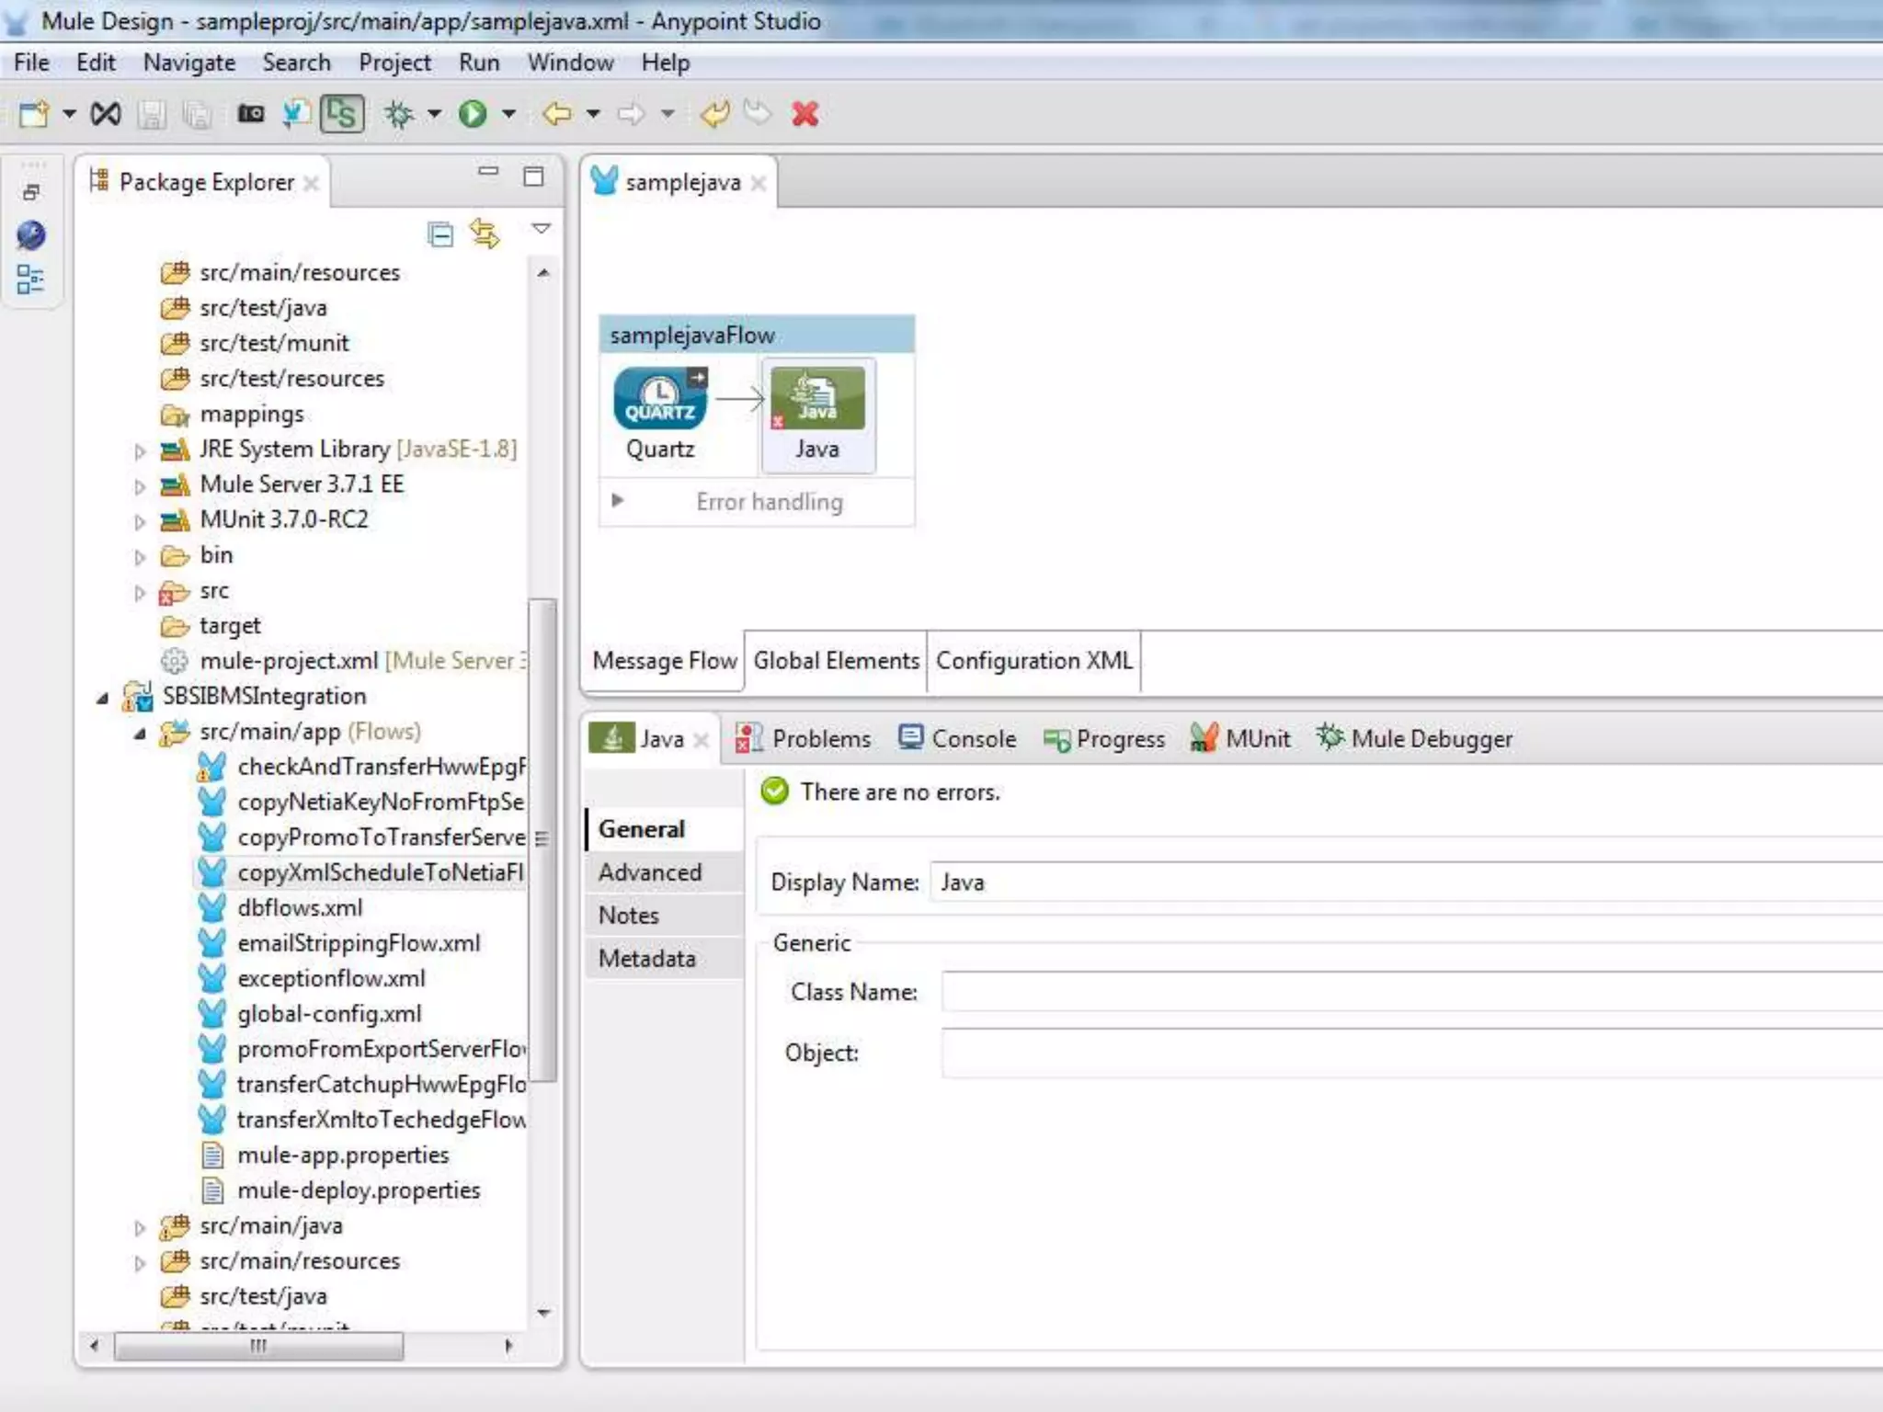Image resolution: width=1883 pixels, height=1412 pixels.
Task: Expand the Error handling section
Action: (618, 501)
